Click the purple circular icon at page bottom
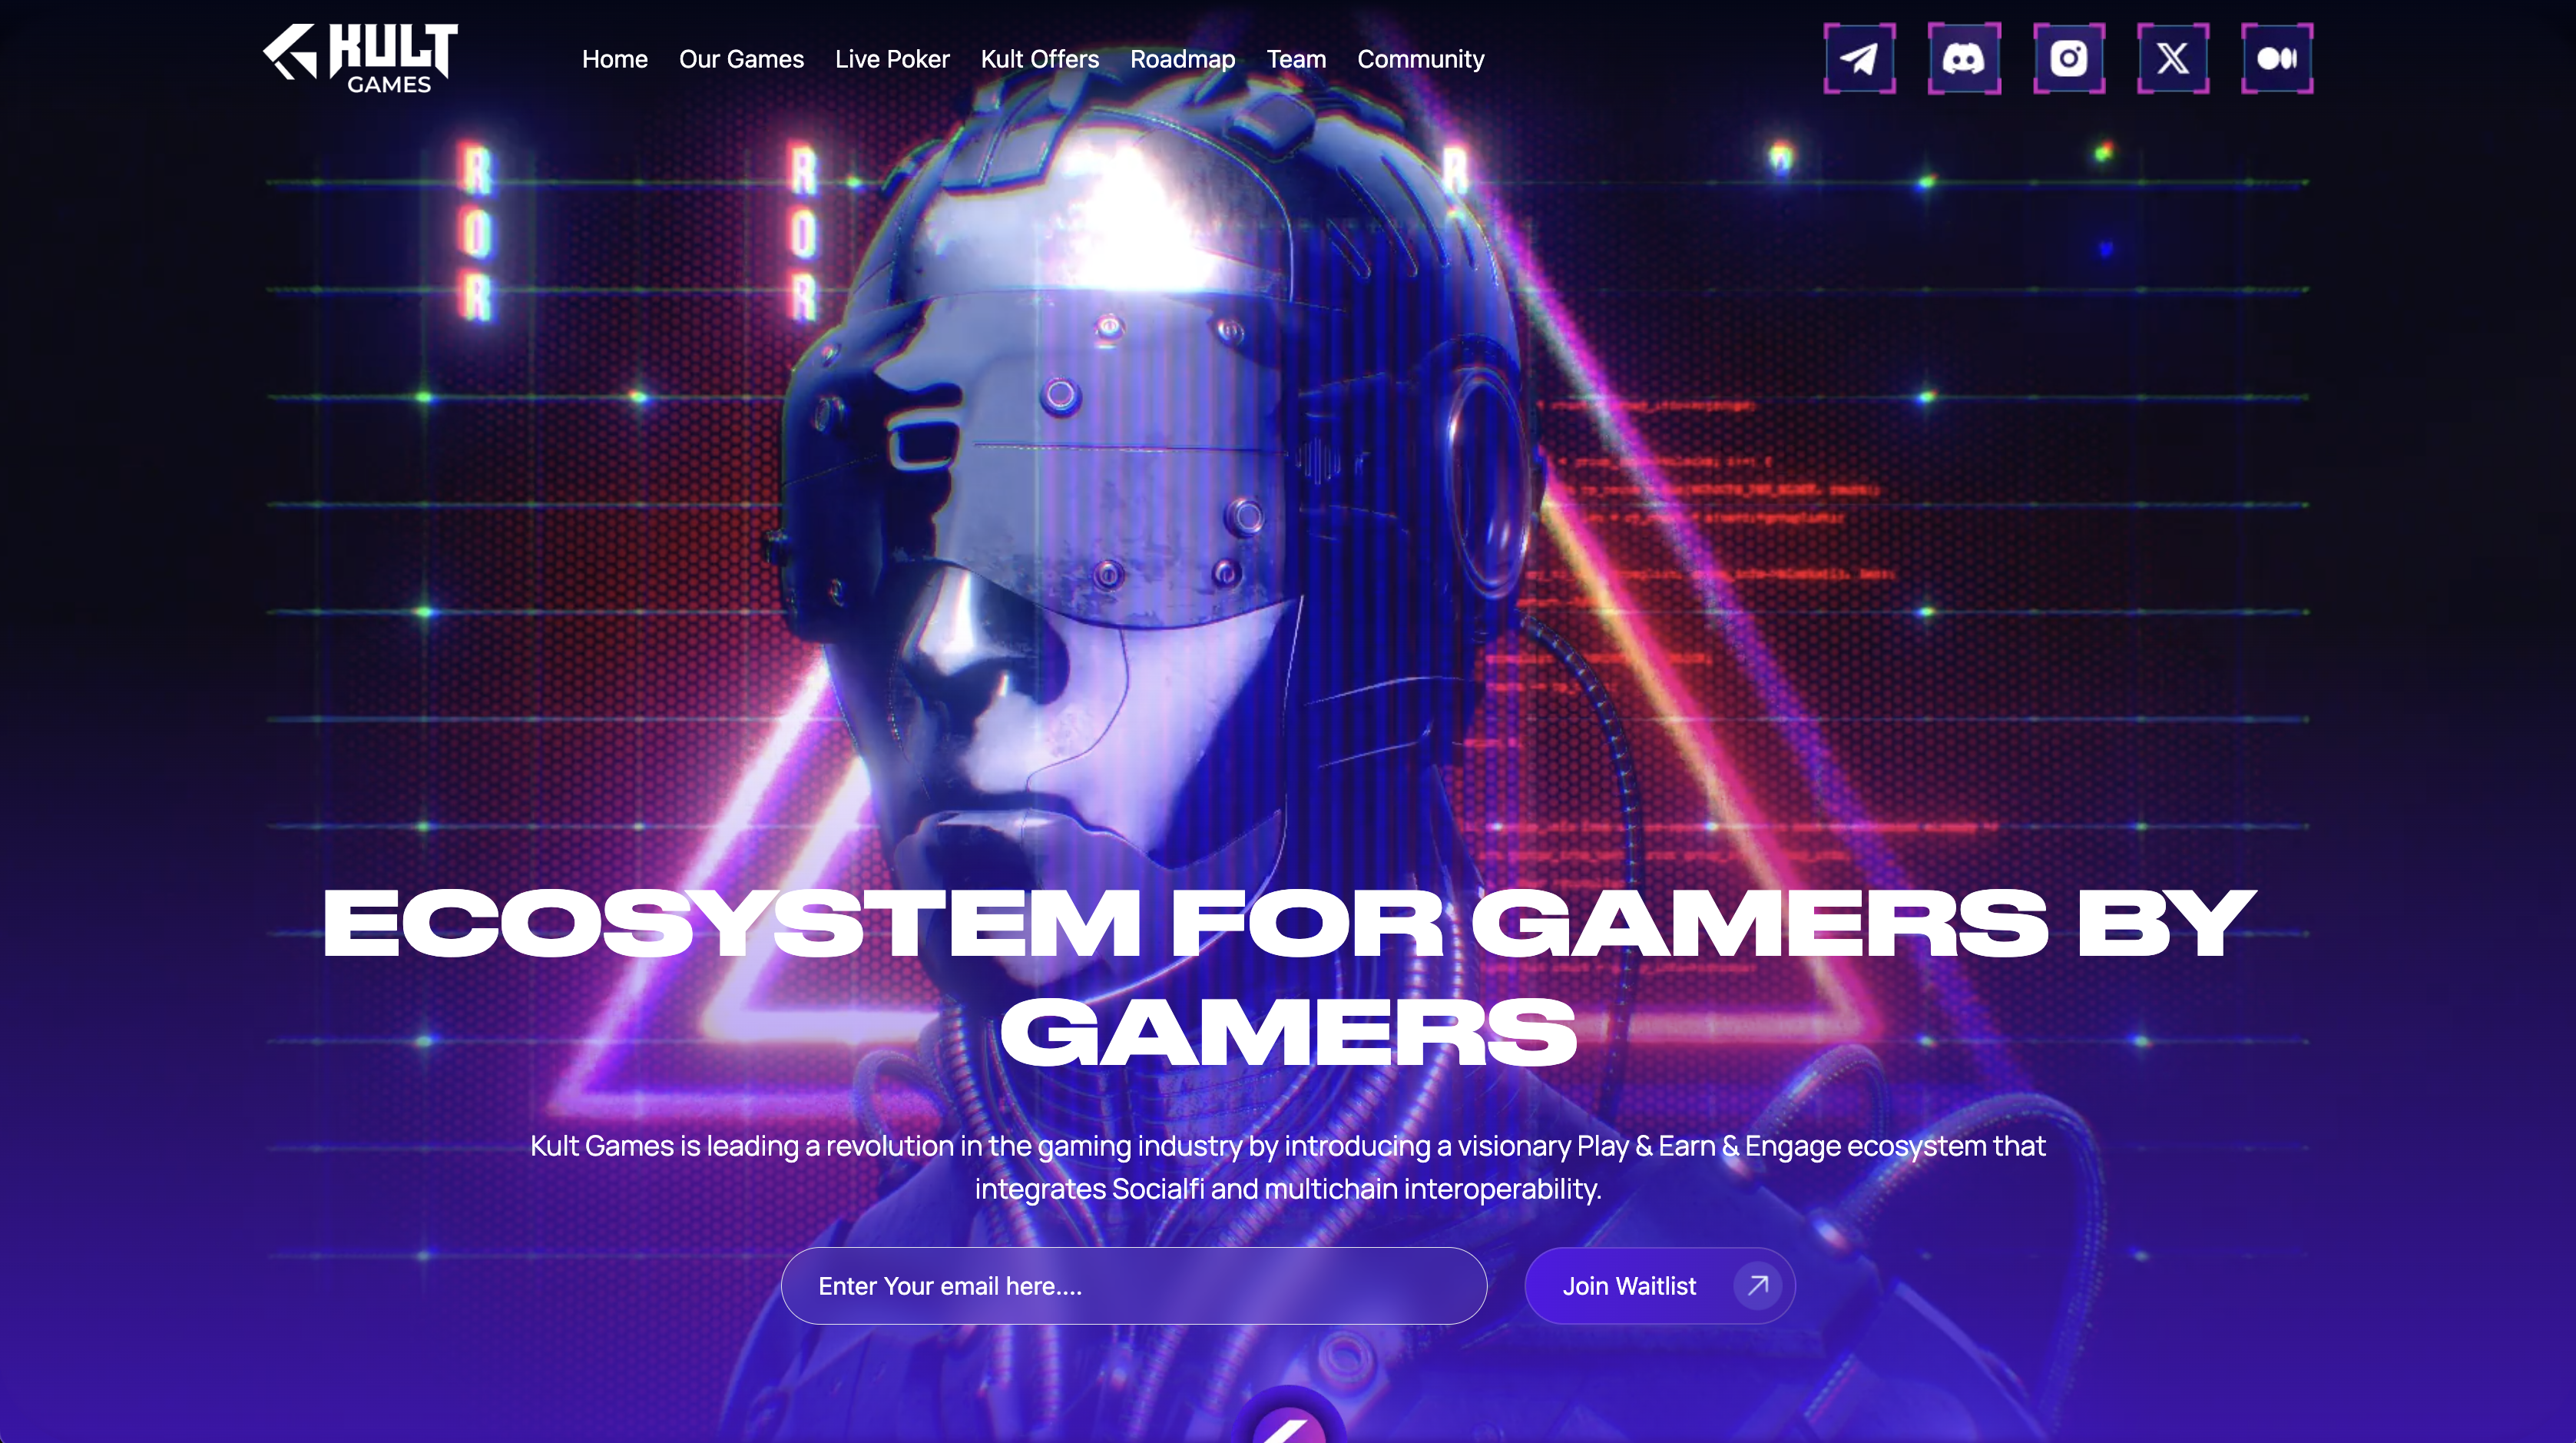This screenshot has width=2576, height=1443. (x=1288, y=1423)
